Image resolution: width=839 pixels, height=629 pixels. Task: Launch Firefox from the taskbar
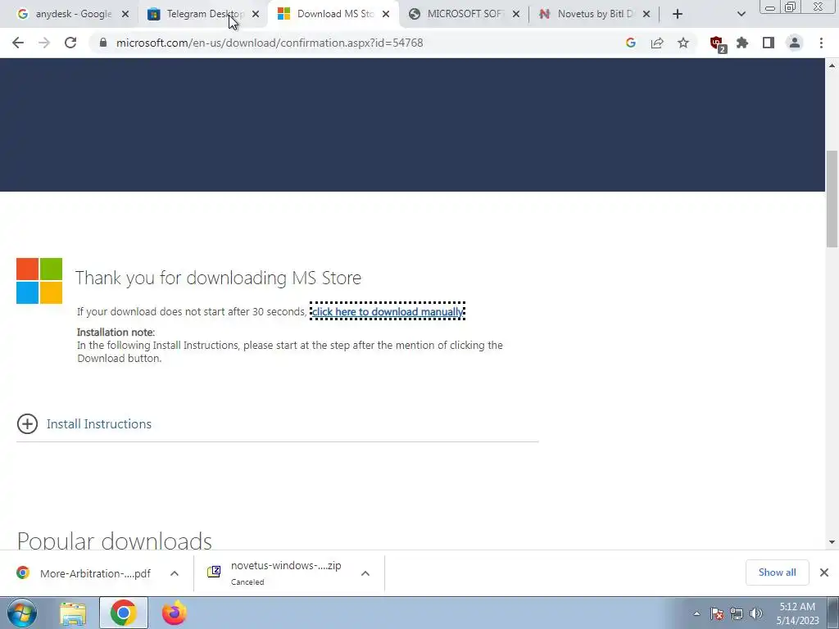174,613
